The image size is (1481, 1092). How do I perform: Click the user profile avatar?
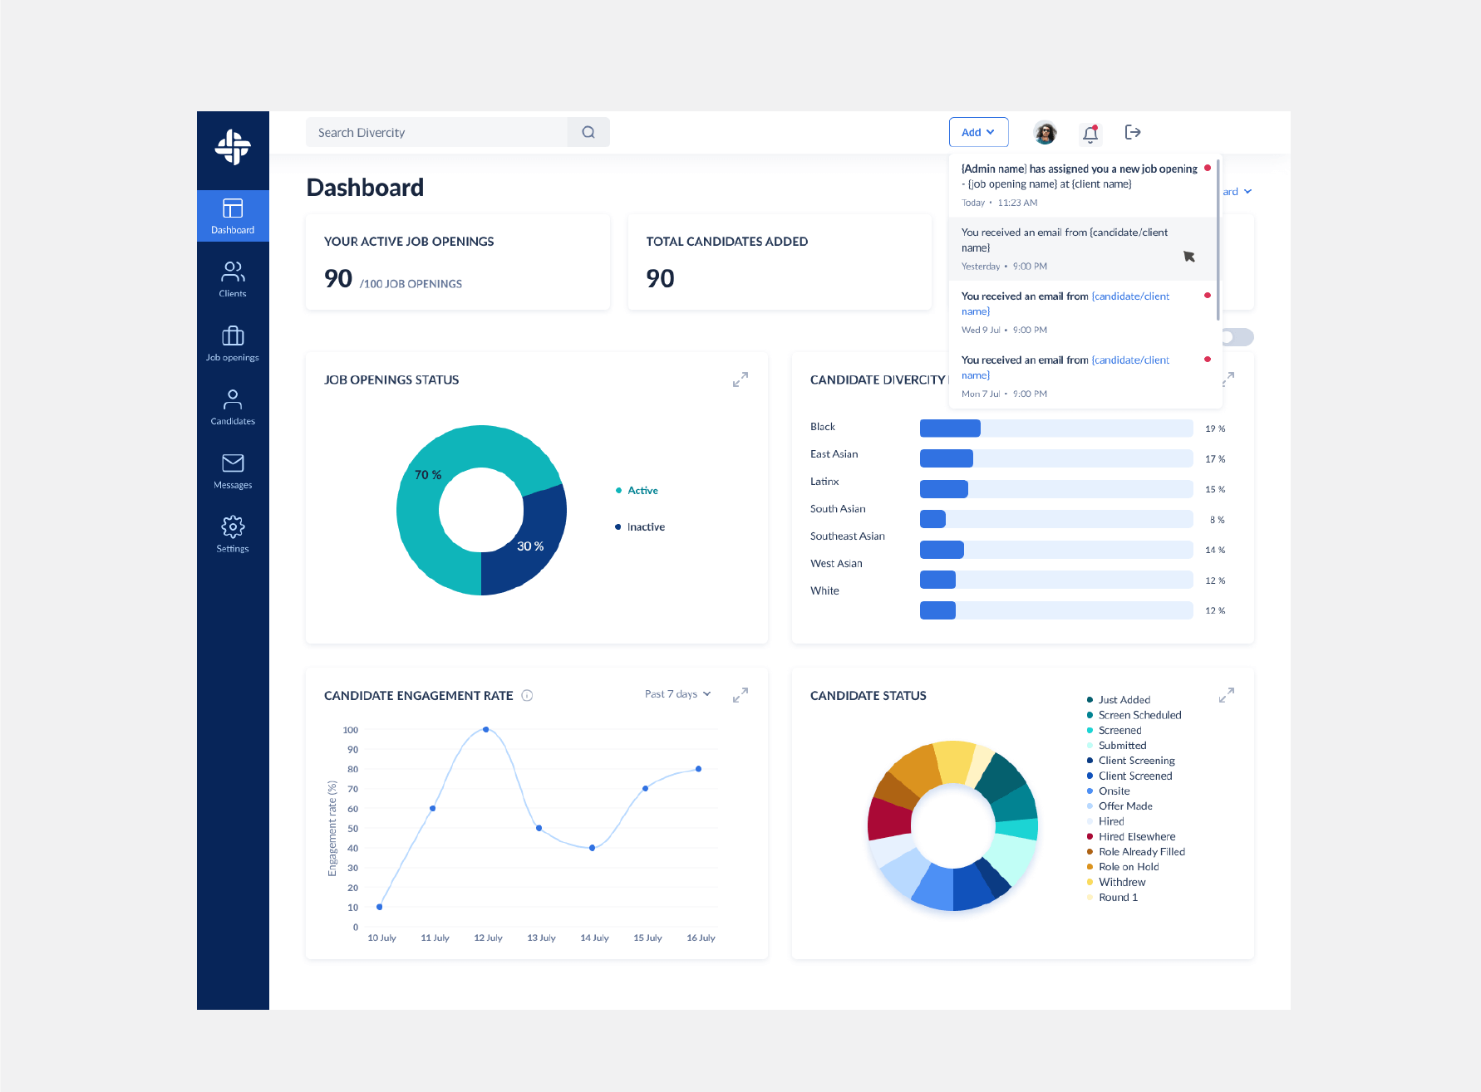pyautogui.click(x=1045, y=132)
